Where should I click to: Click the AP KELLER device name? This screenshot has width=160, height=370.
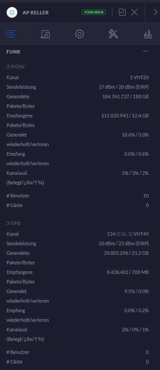pyautogui.click(x=36, y=13)
